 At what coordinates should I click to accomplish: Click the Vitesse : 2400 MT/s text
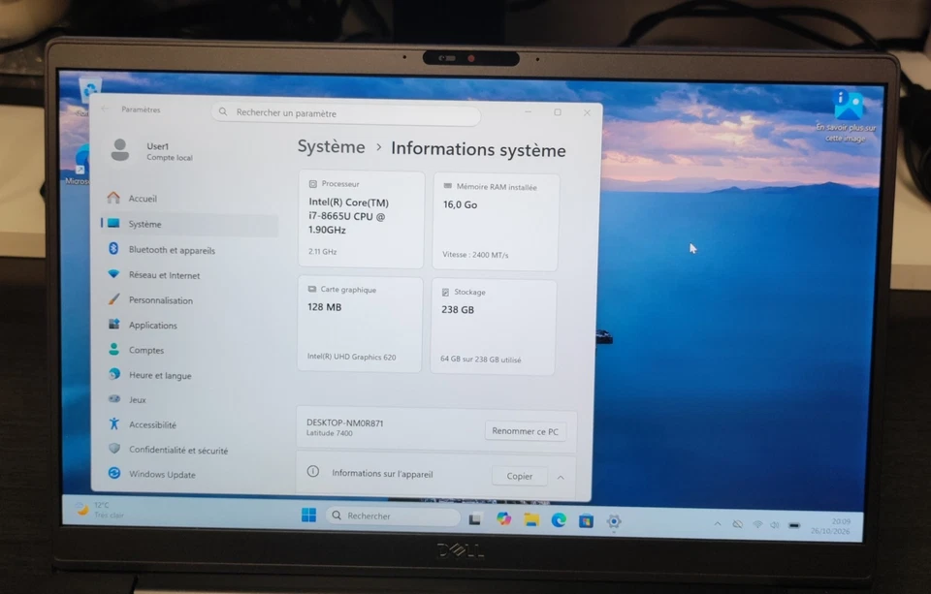(475, 255)
